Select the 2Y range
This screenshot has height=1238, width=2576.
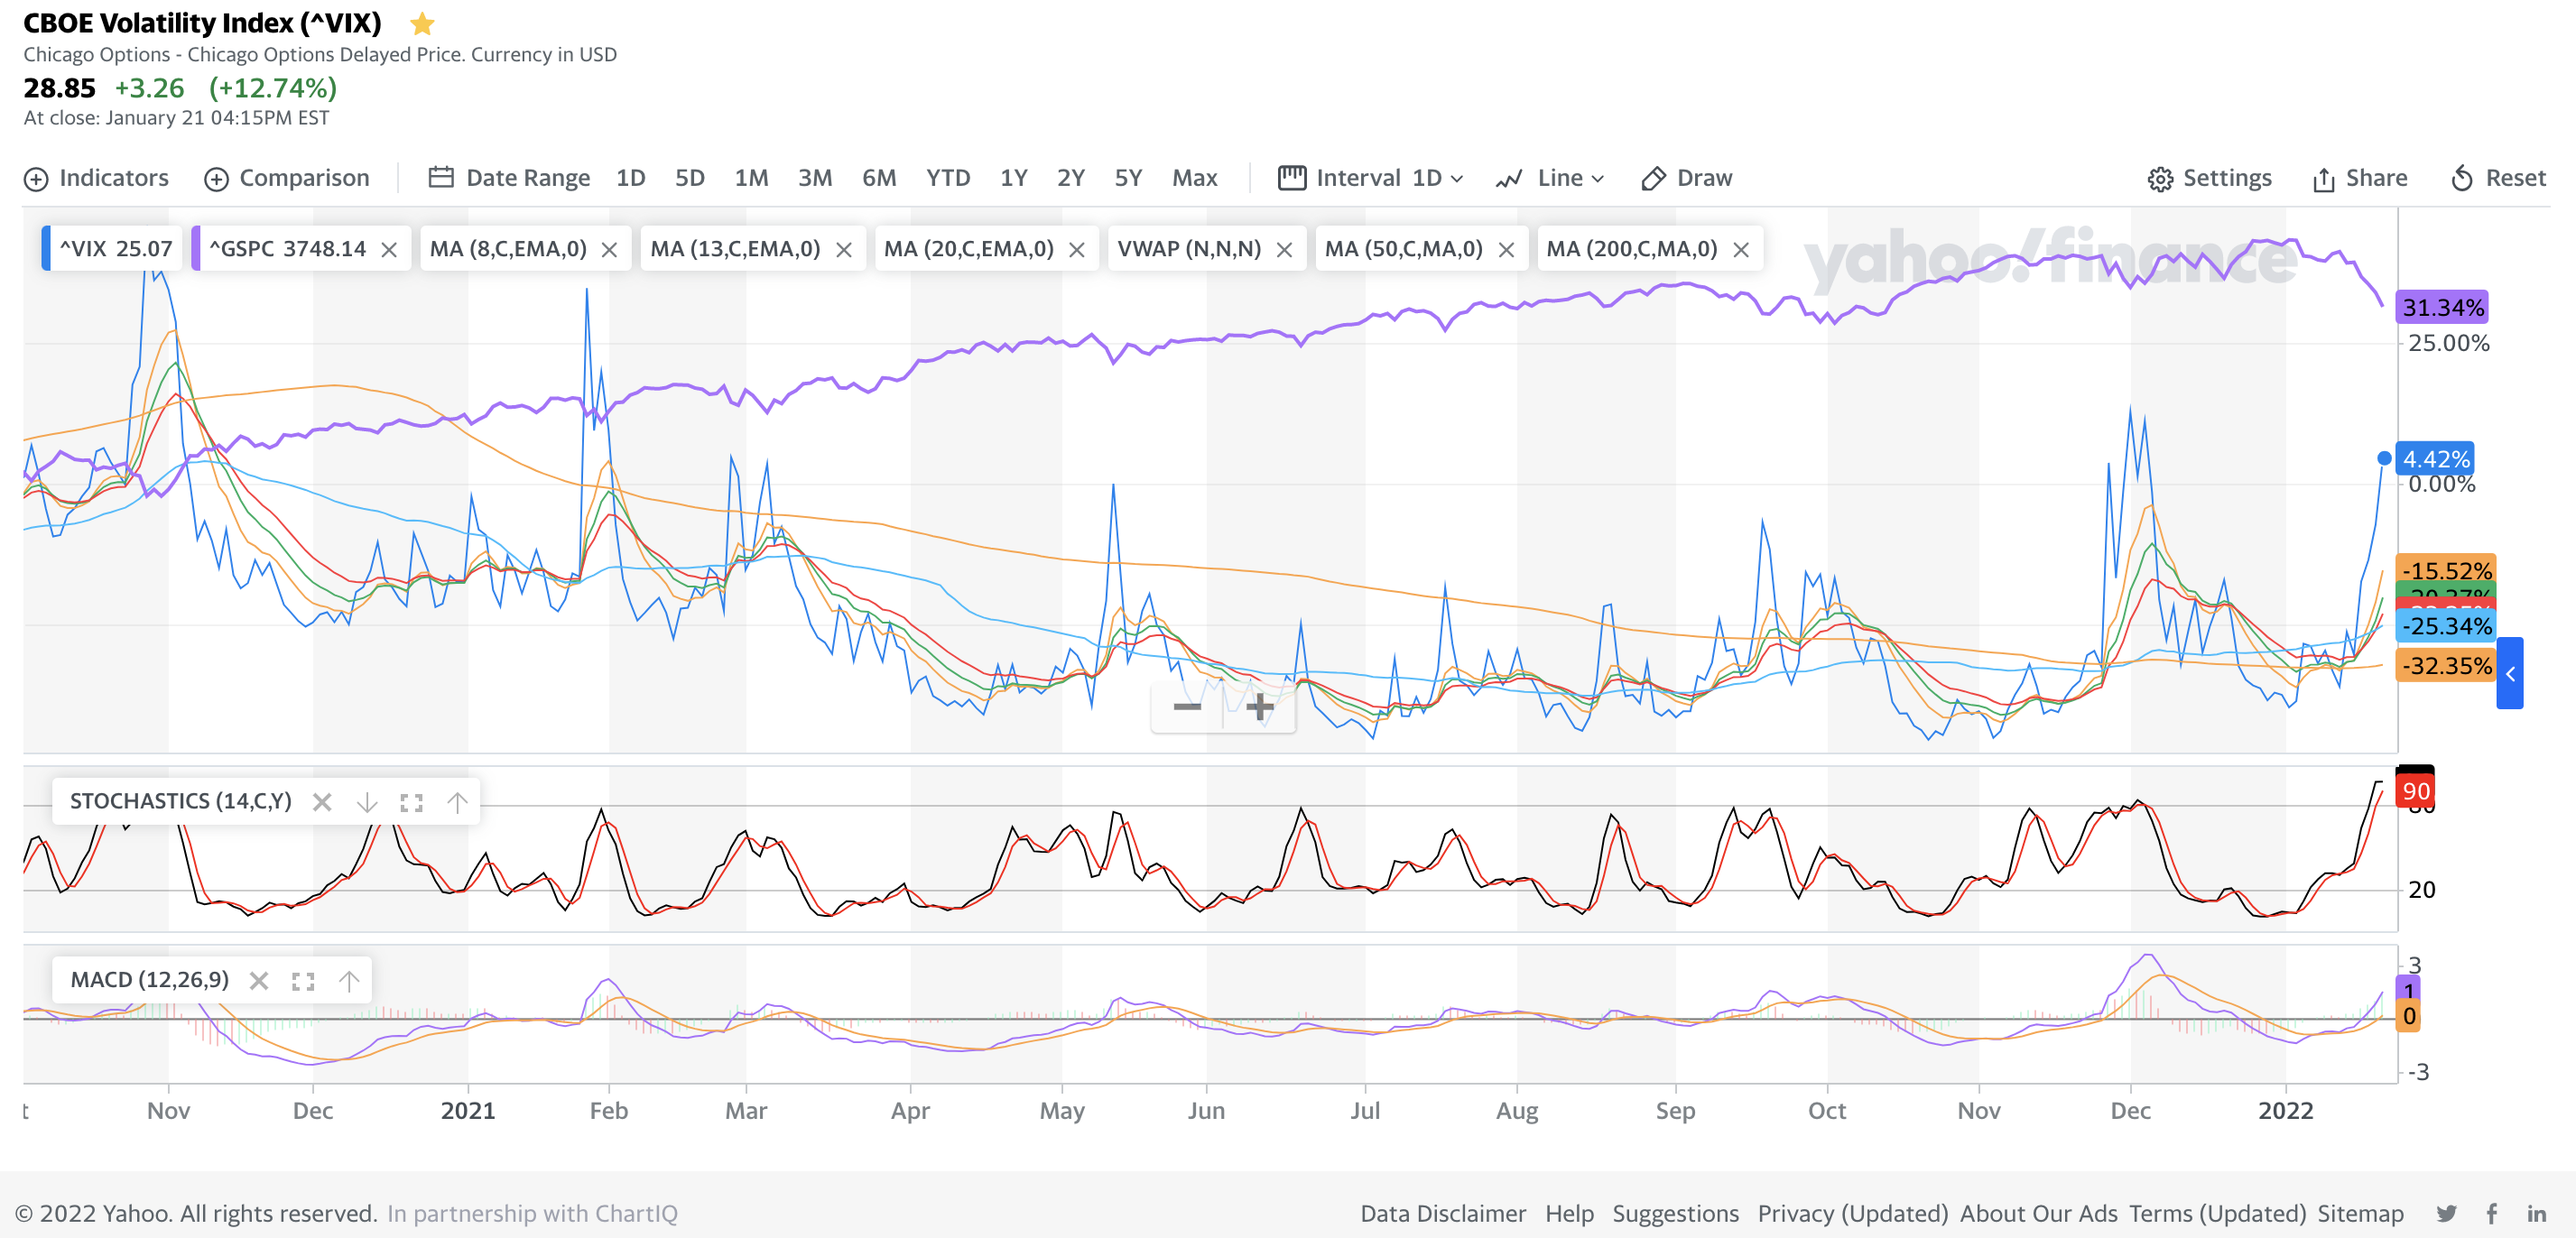coord(1070,178)
